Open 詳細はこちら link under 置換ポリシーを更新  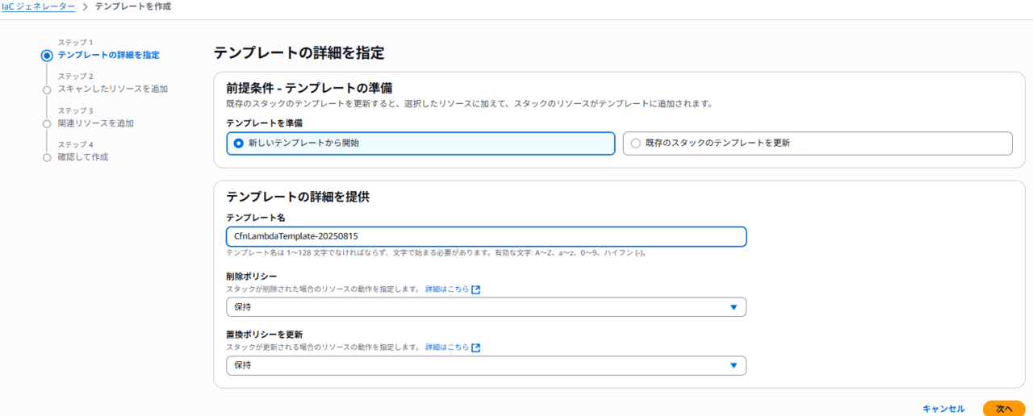click(447, 347)
